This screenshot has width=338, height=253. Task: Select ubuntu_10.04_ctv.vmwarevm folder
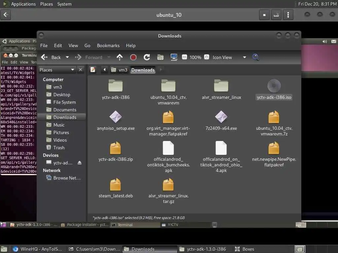point(168,86)
